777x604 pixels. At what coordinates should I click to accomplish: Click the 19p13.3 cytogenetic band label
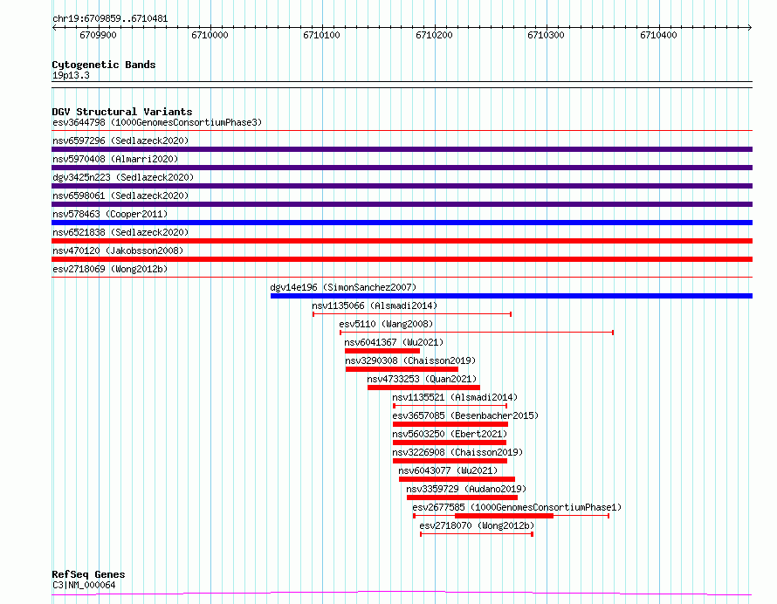point(71,75)
